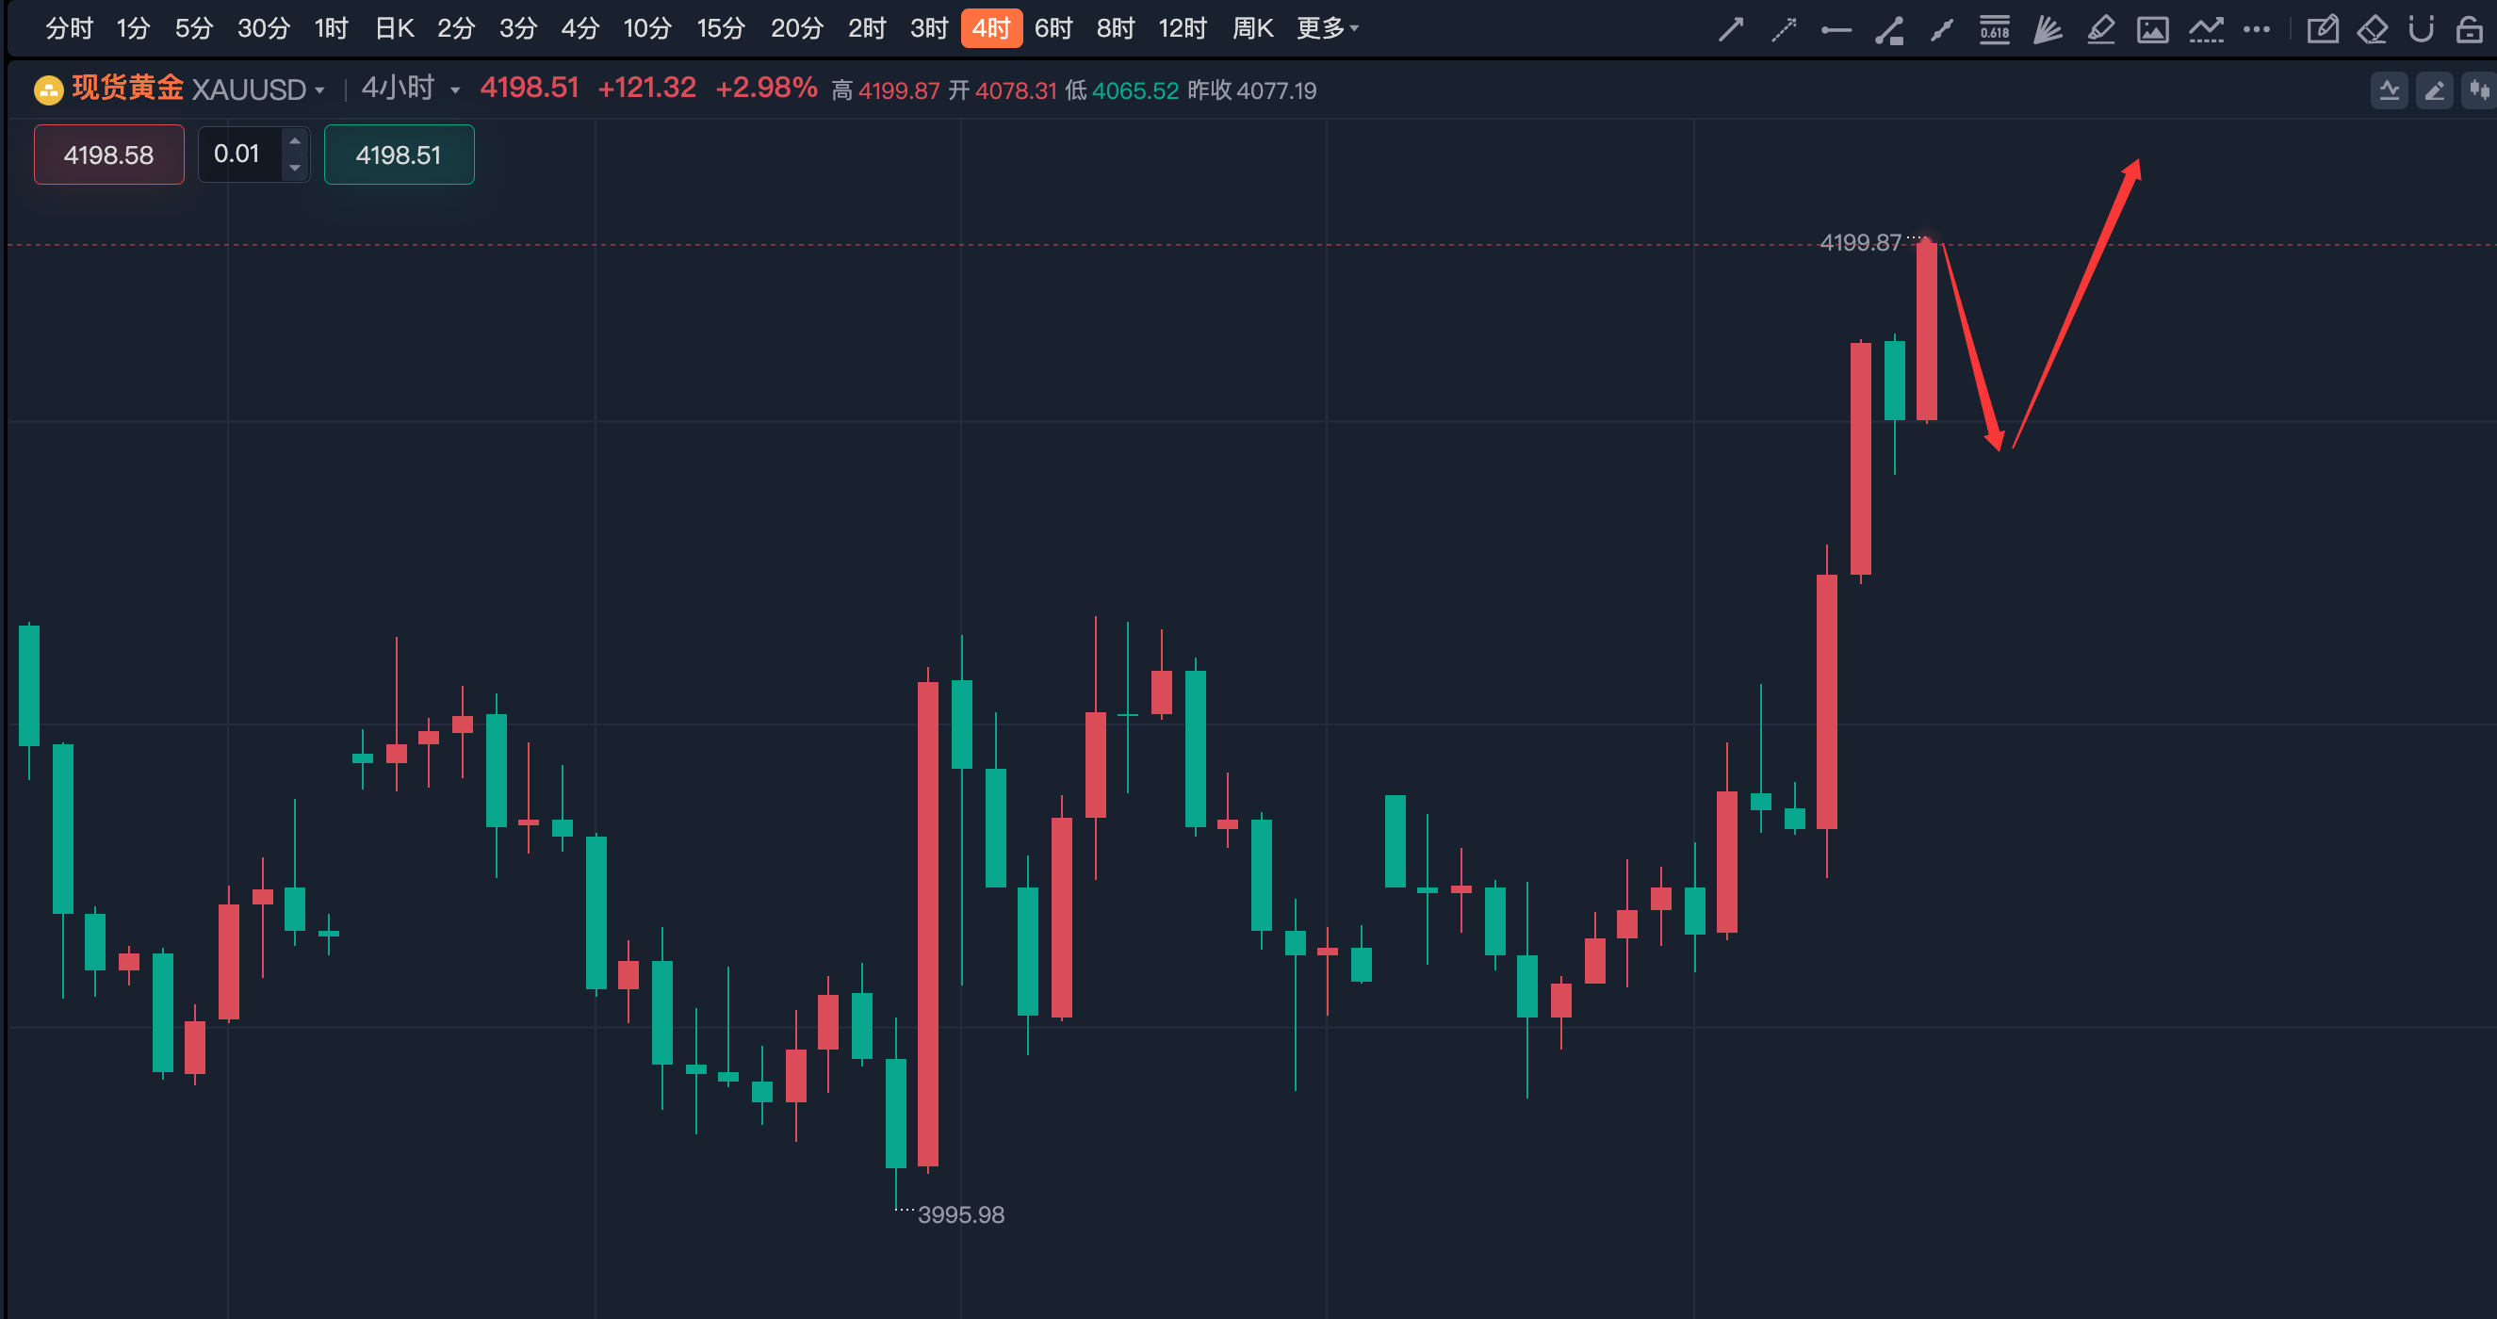Click the red 4198.58 sell price button

(x=108, y=155)
